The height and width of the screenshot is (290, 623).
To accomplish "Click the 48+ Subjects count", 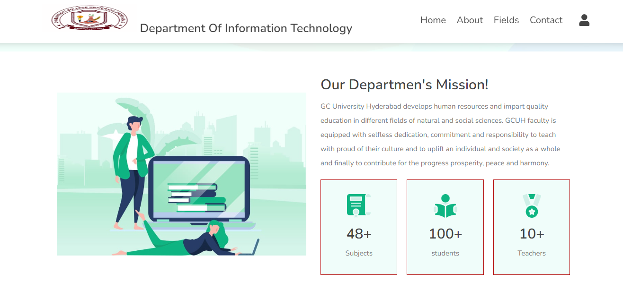I will pos(359,234).
